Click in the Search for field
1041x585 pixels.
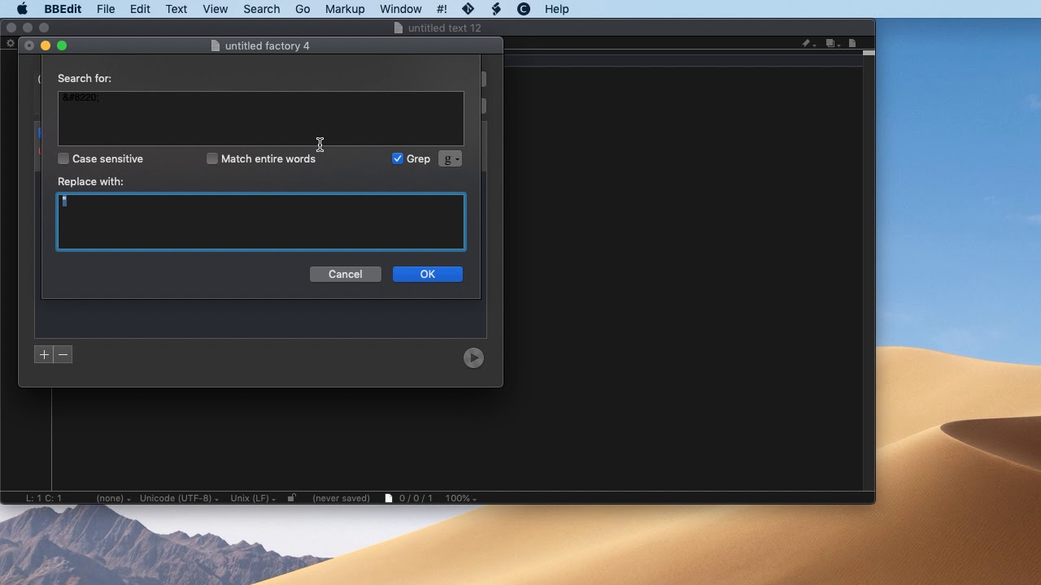tap(261, 119)
